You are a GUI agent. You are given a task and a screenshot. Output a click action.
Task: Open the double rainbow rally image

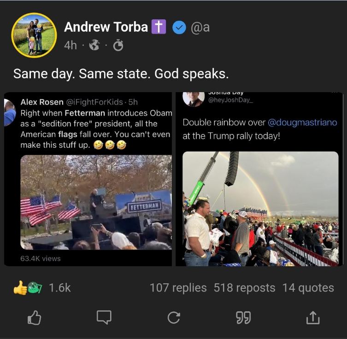(x=259, y=179)
